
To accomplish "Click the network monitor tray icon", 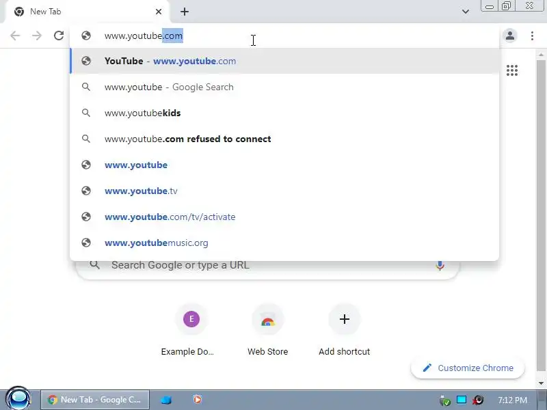I will (461, 400).
